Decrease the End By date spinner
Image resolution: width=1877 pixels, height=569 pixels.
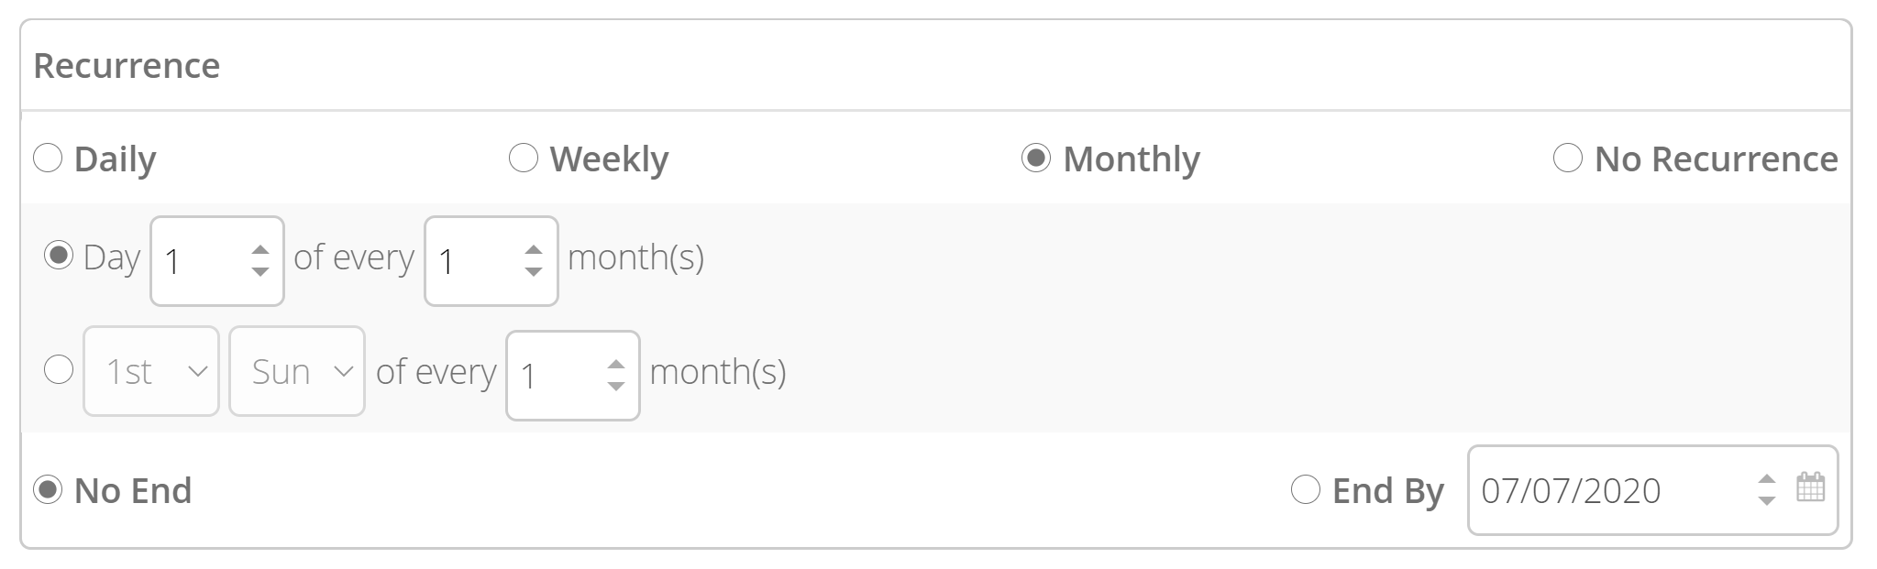pyautogui.click(x=1766, y=500)
